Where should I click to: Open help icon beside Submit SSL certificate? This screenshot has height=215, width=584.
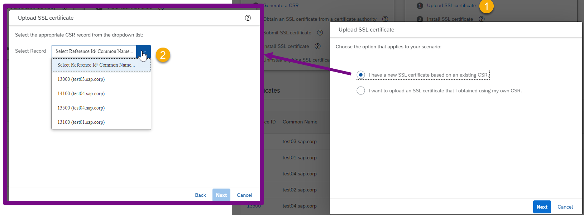click(x=320, y=33)
